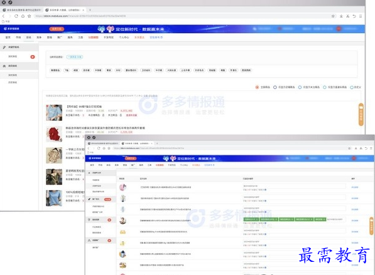Go back in the front browser window
This screenshot has width=375, height=275.
(x=89, y=148)
